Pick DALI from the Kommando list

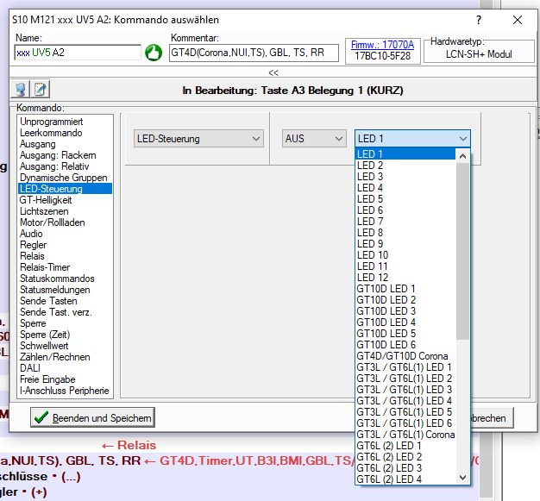coord(30,368)
